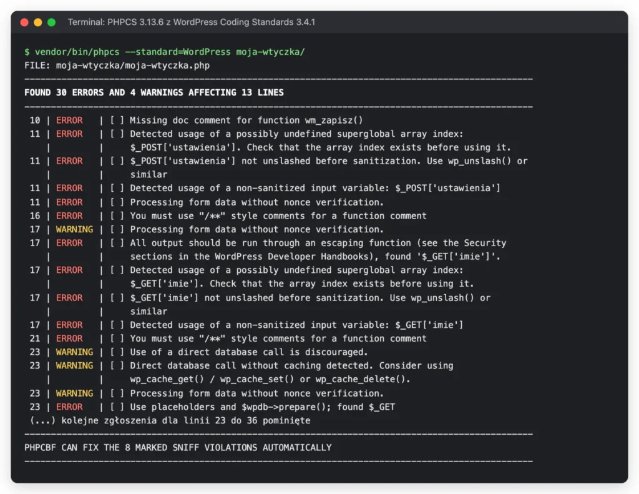Click line 16 function comment style message

click(278, 216)
